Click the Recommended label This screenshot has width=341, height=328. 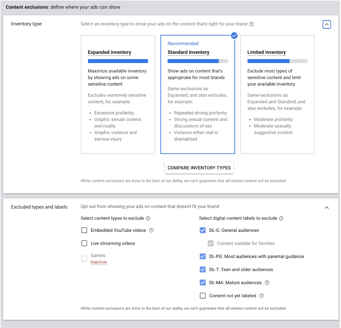coord(183,44)
